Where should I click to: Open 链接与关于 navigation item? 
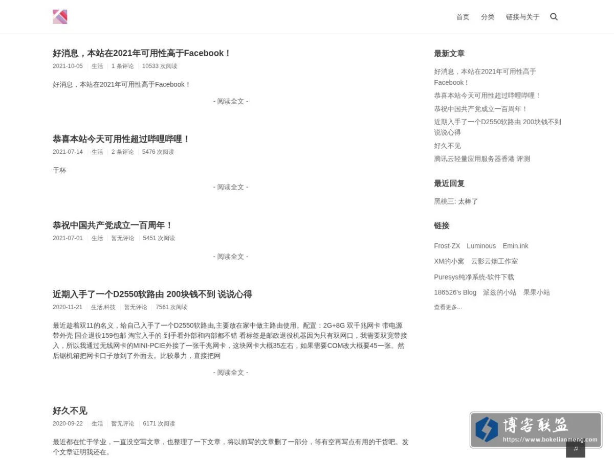(x=522, y=17)
